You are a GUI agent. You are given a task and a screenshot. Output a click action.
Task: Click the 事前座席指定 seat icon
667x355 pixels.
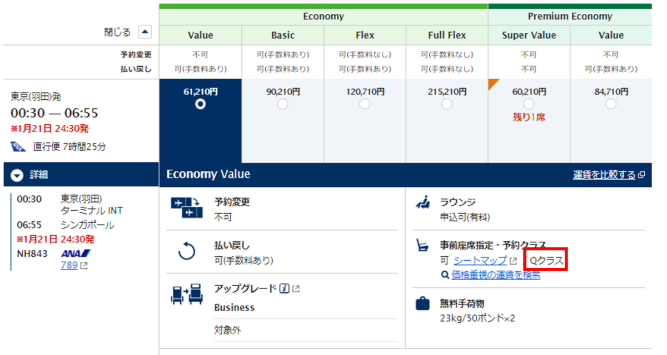coord(423,246)
